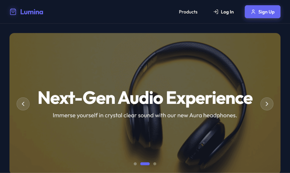
Task: Click the Log In arrow icon
Action: click(216, 12)
